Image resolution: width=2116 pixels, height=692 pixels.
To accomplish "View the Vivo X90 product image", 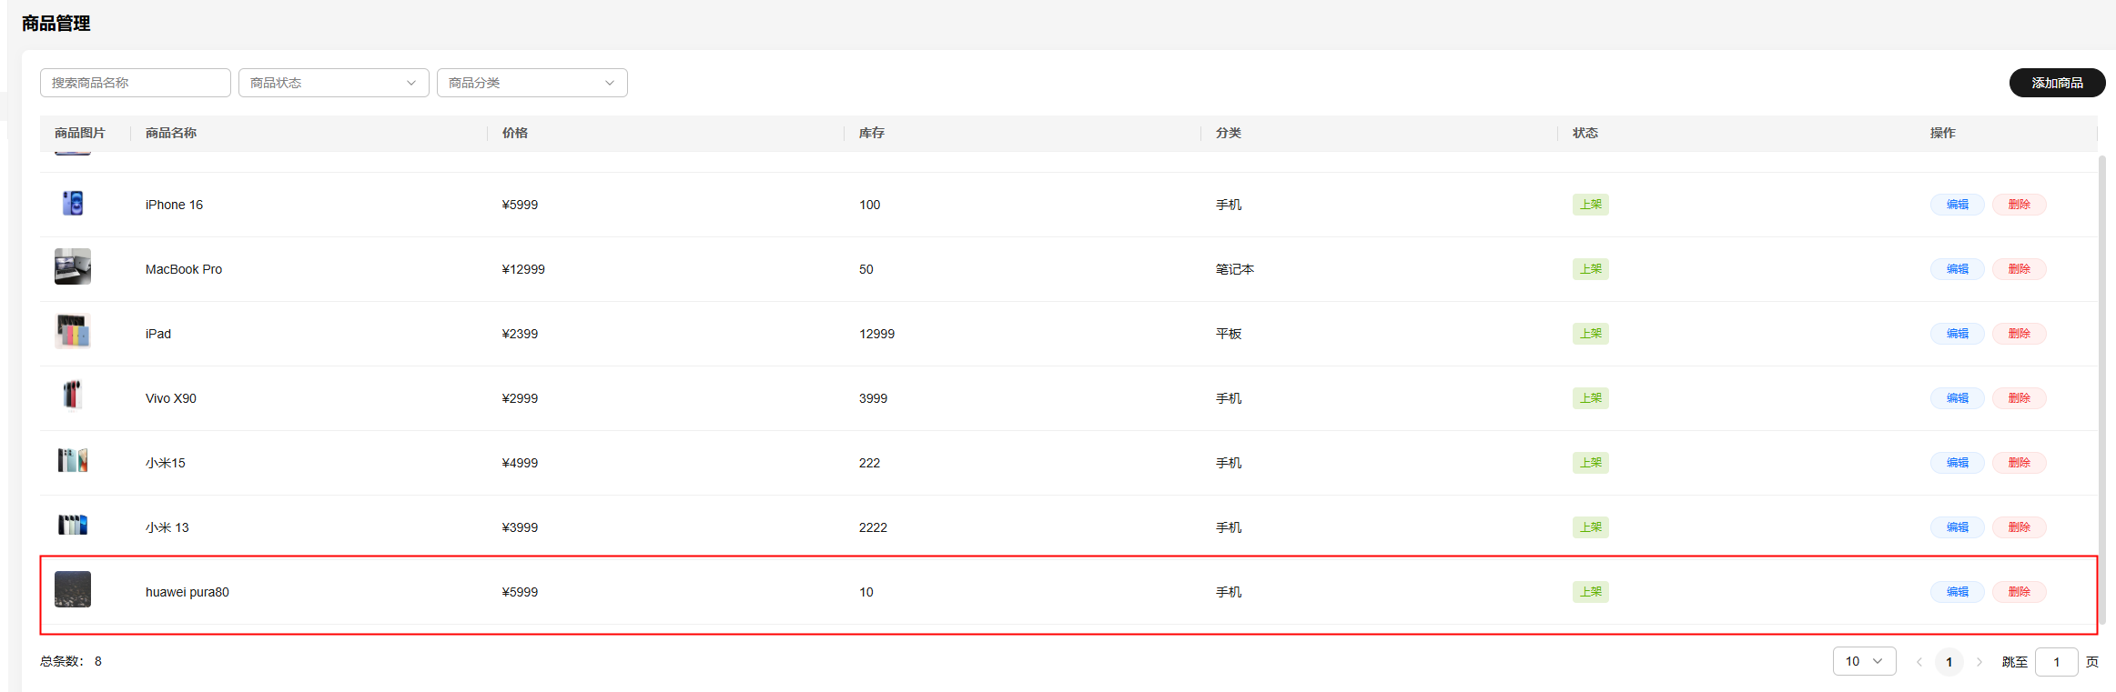I will pyautogui.click(x=73, y=396).
